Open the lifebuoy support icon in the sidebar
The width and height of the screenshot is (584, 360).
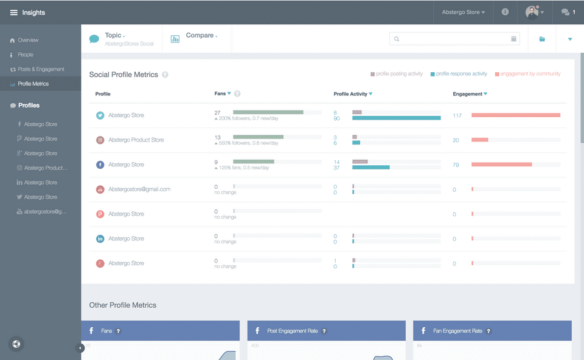pos(16,344)
